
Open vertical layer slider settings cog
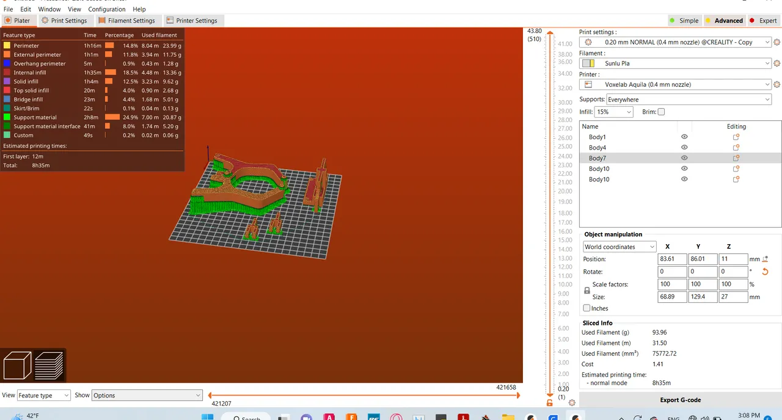tap(572, 402)
